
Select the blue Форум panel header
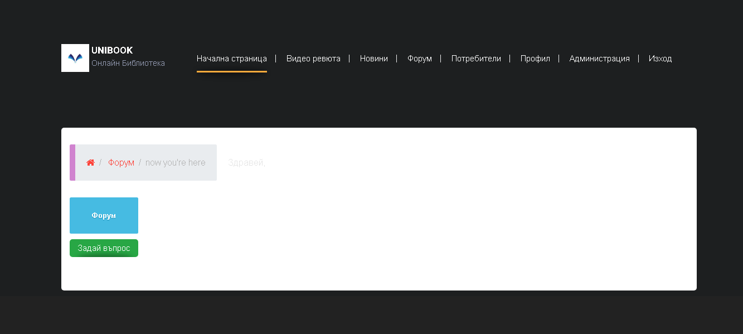point(104,215)
